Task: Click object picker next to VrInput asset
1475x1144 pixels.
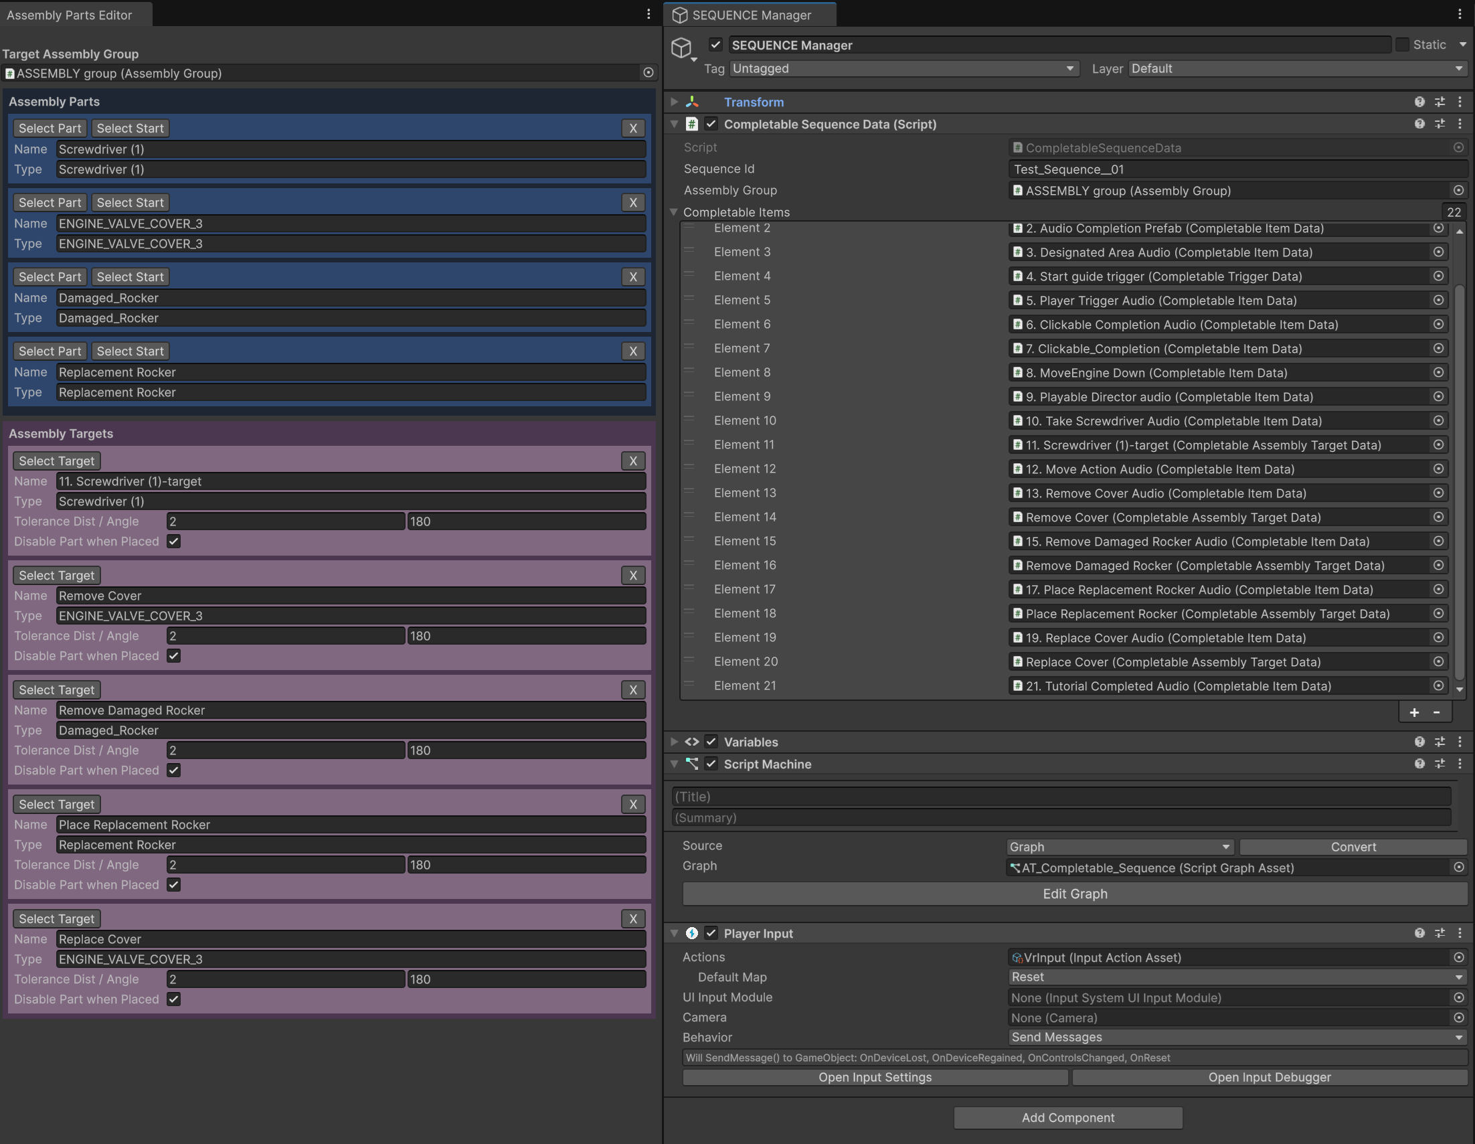Action: click(1459, 957)
